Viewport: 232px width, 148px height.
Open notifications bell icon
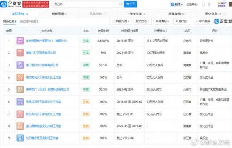click(209, 4)
